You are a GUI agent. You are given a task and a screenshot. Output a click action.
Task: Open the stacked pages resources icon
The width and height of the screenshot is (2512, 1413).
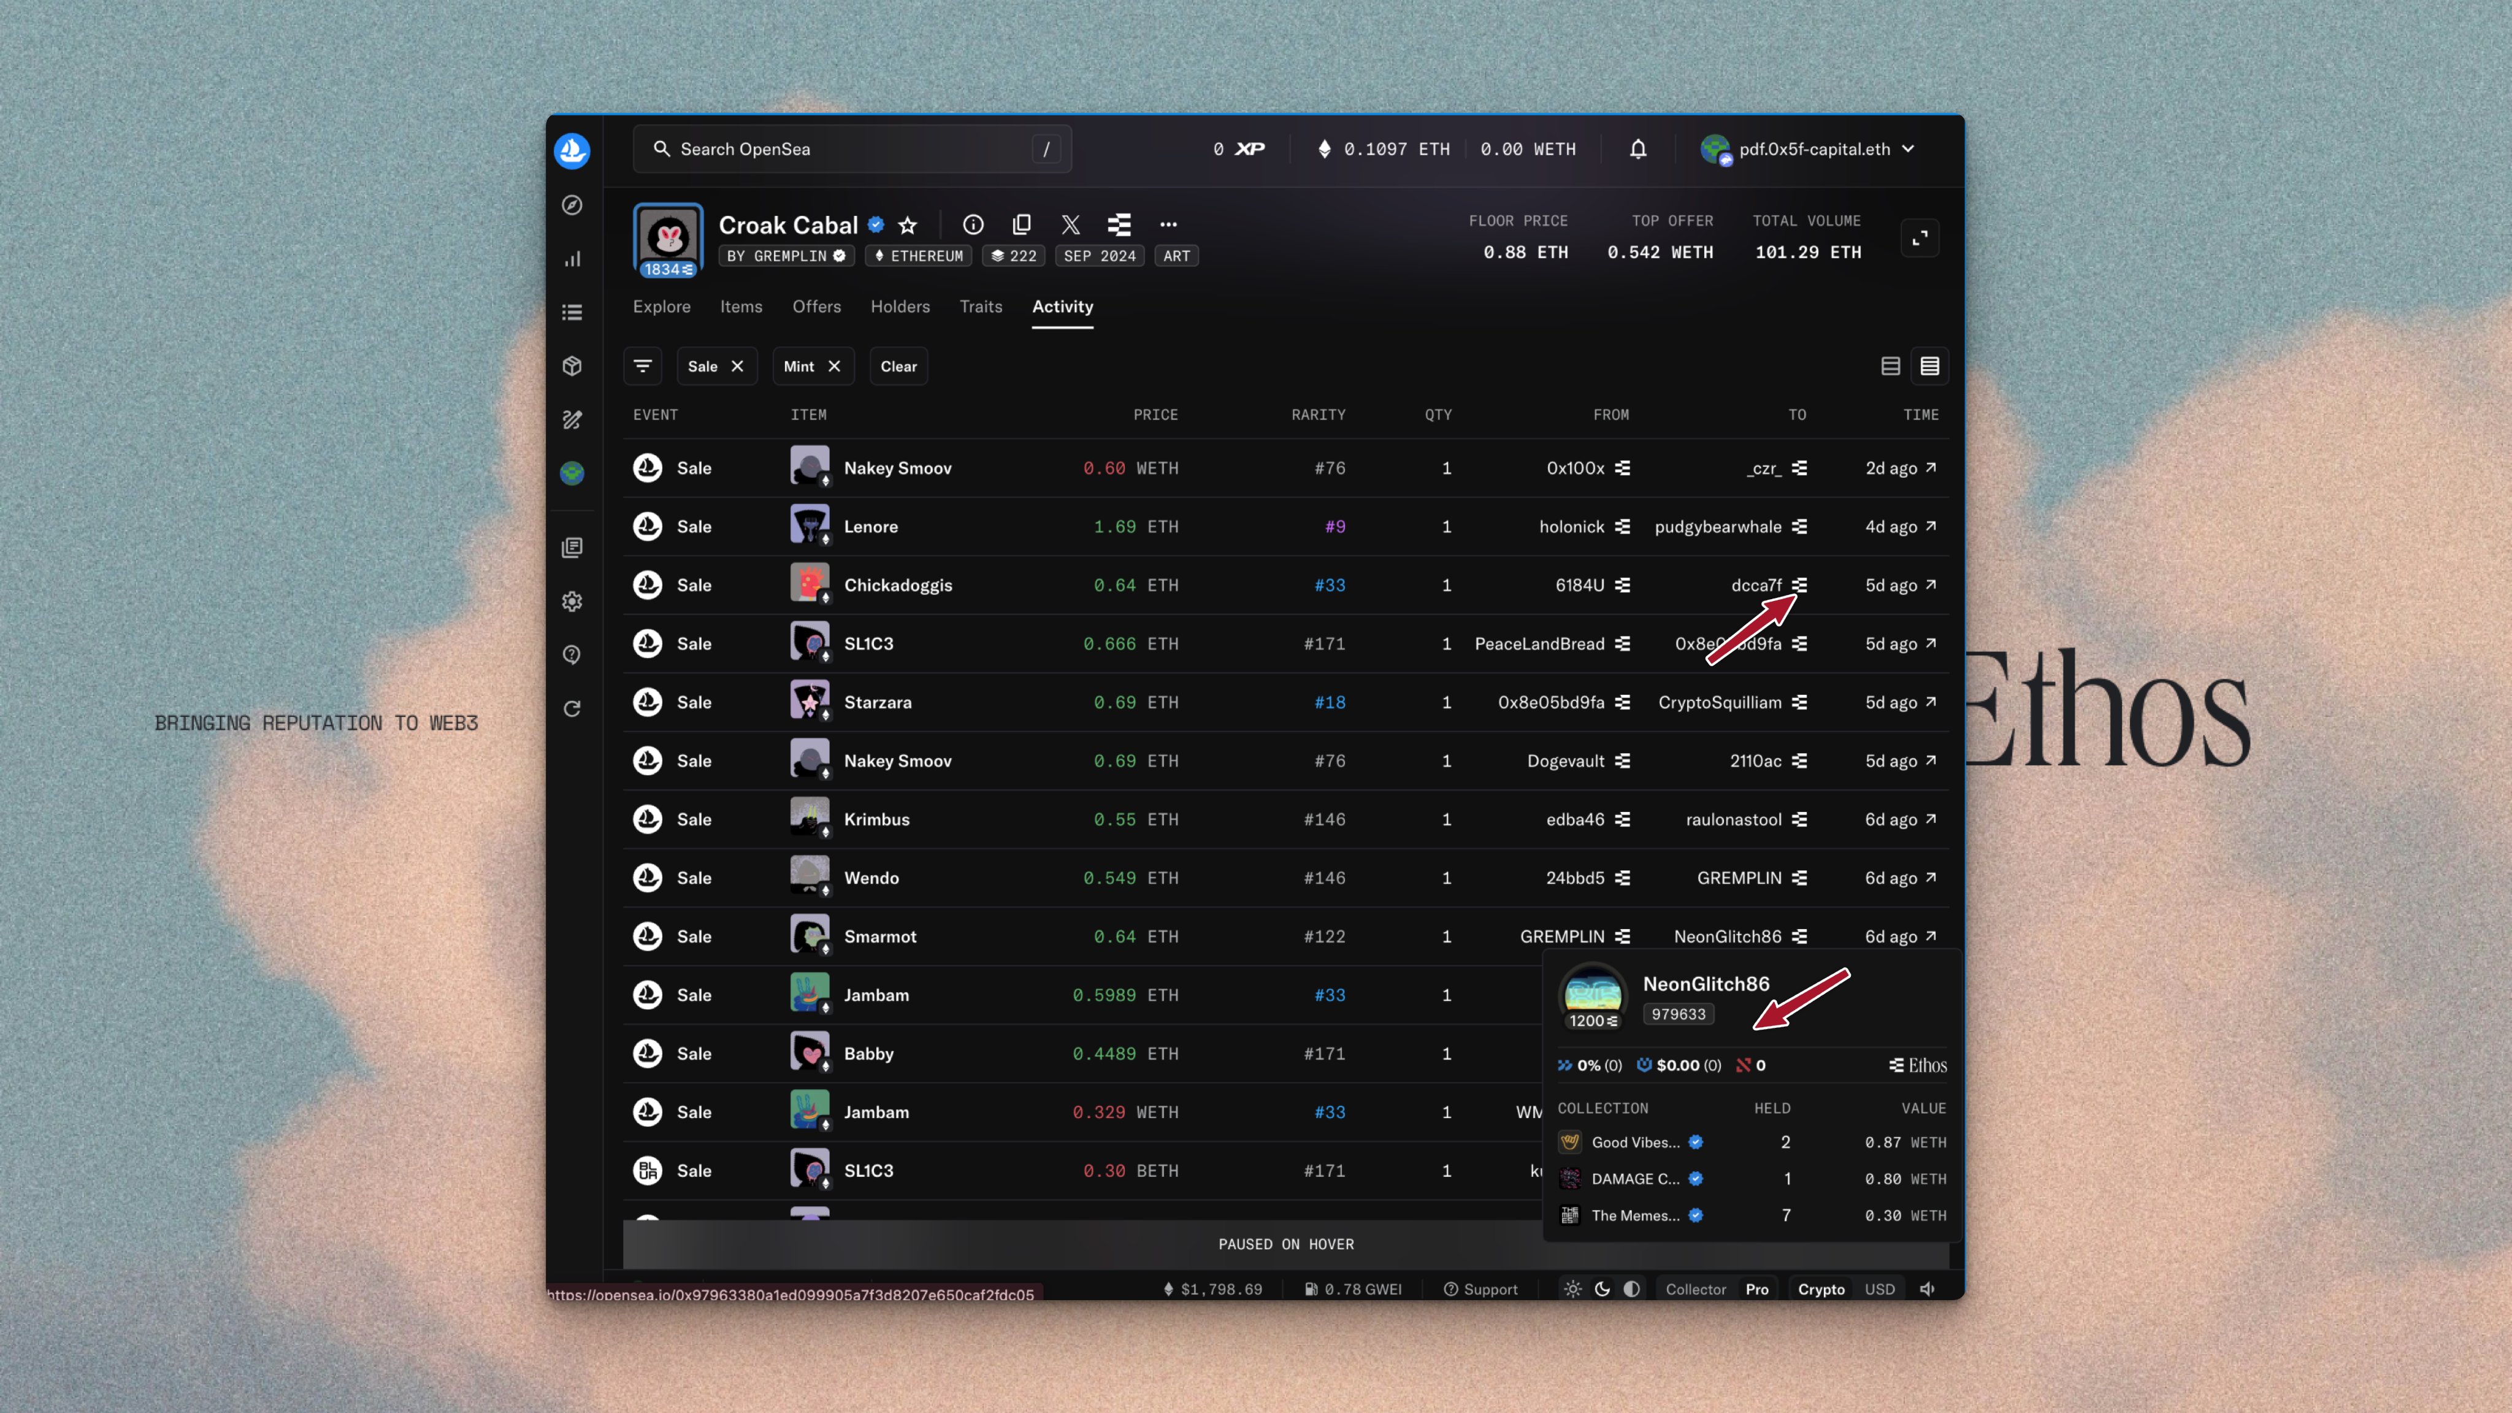(572, 547)
